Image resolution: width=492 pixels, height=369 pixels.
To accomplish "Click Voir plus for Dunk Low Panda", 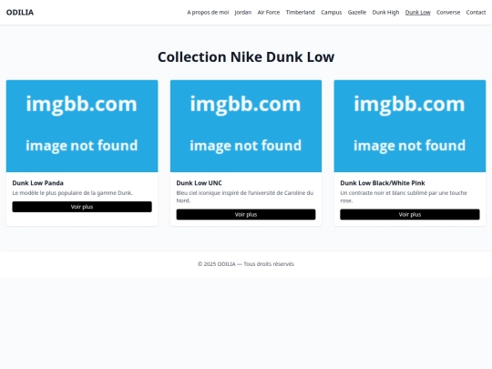I will pyautogui.click(x=82, y=207).
